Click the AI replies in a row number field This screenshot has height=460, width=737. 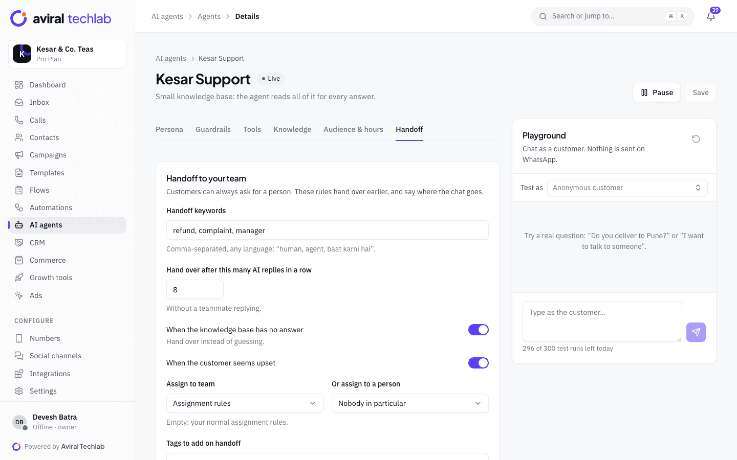click(195, 289)
